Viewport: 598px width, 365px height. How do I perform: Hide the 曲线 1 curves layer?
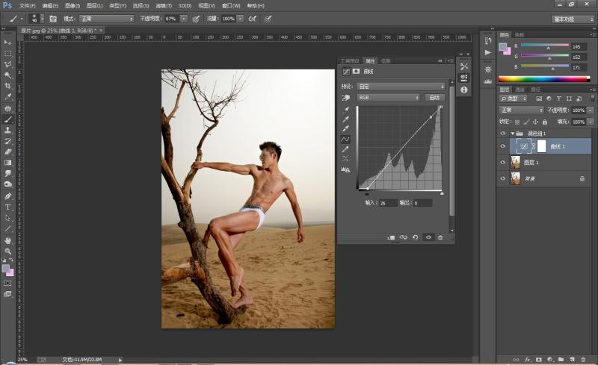(x=502, y=146)
